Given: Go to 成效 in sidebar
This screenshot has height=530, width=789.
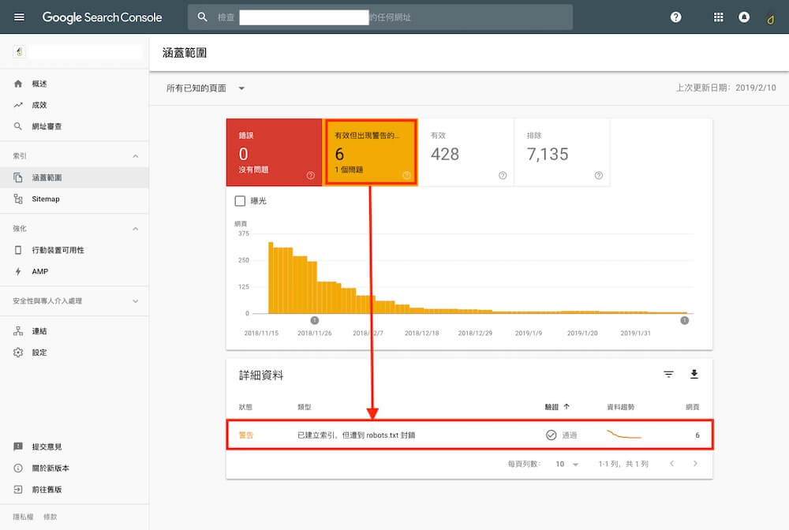Looking at the screenshot, I should point(39,105).
